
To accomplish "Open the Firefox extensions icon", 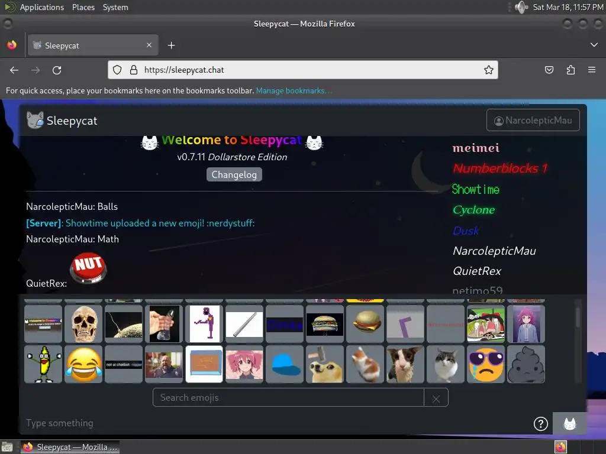I will pyautogui.click(x=570, y=70).
